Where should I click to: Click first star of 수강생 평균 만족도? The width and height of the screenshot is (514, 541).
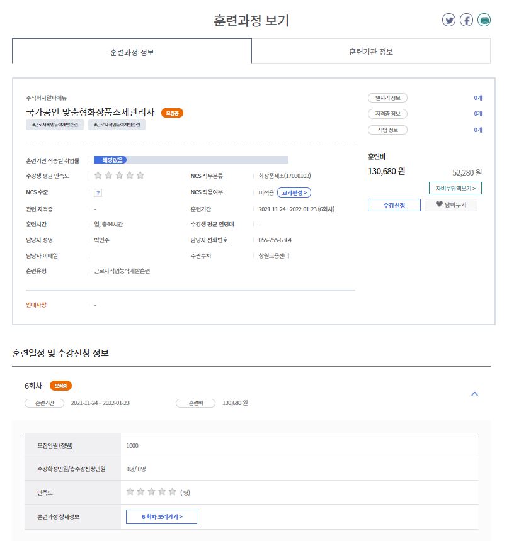tap(98, 176)
